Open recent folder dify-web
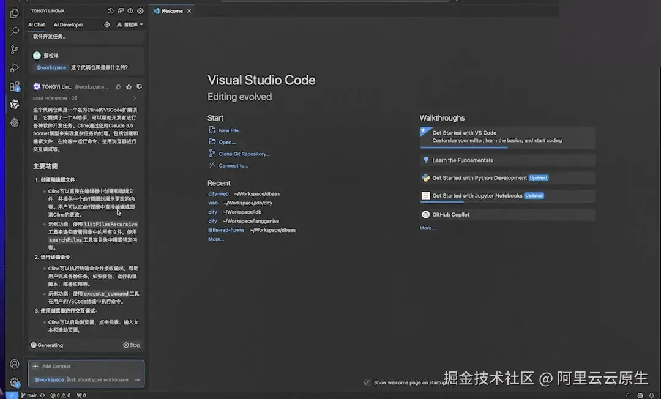This screenshot has width=661, height=399. pos(218,194)
